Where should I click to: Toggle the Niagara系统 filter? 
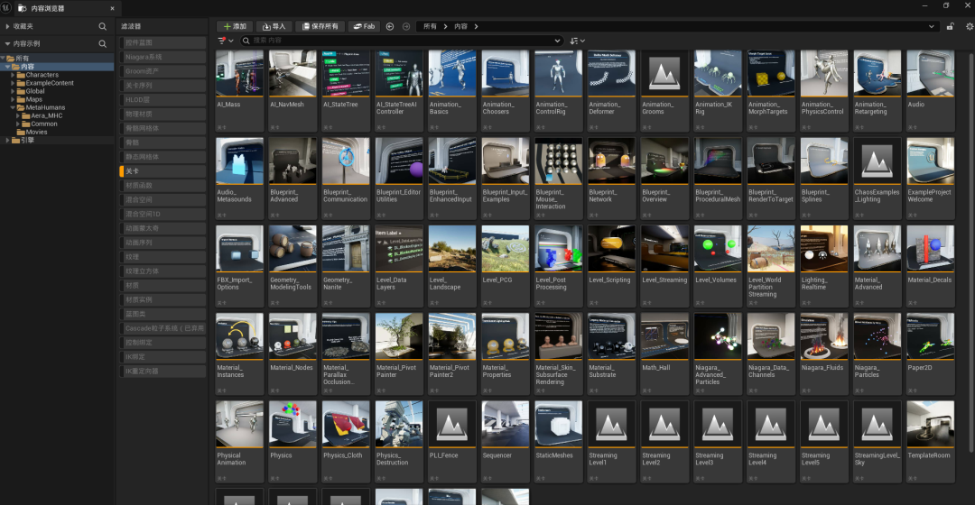(x=162, y=57)
